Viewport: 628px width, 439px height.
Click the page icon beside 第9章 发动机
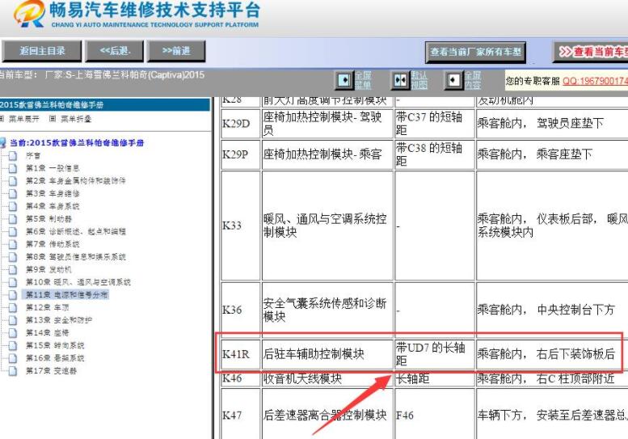coord(13,269)
